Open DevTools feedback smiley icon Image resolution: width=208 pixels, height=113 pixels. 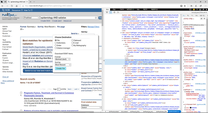click(x=194, y=10)
